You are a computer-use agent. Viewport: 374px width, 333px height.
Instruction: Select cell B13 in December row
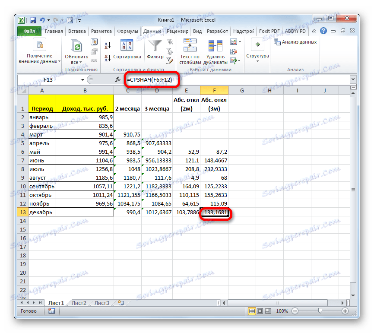pos(85,212)
